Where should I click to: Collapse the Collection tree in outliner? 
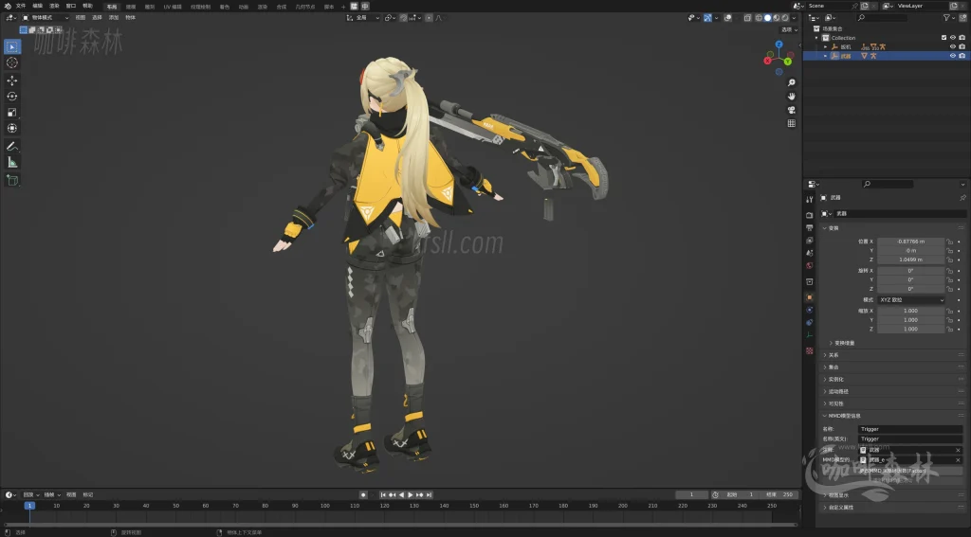tap(816, 38)
